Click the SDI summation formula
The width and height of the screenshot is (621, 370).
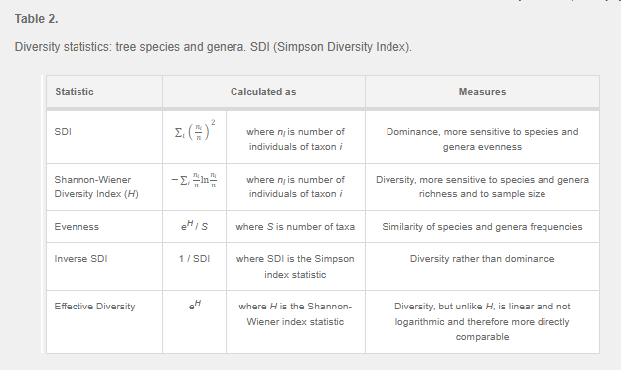[x=195, y=130]
